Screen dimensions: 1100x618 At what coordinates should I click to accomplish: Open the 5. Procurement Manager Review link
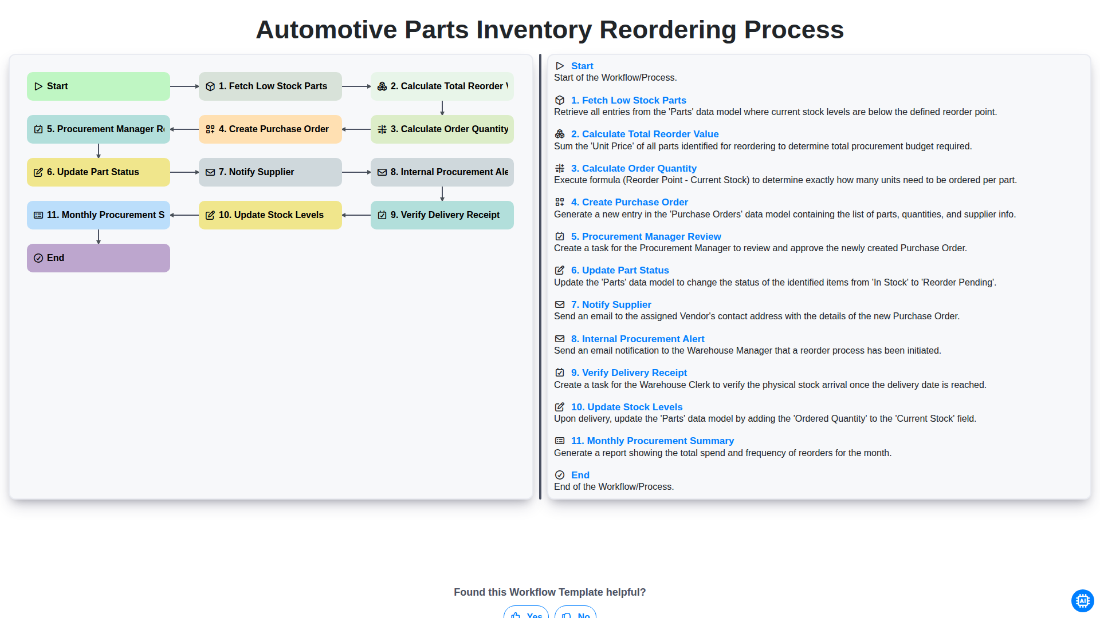[x=646, y=236]
